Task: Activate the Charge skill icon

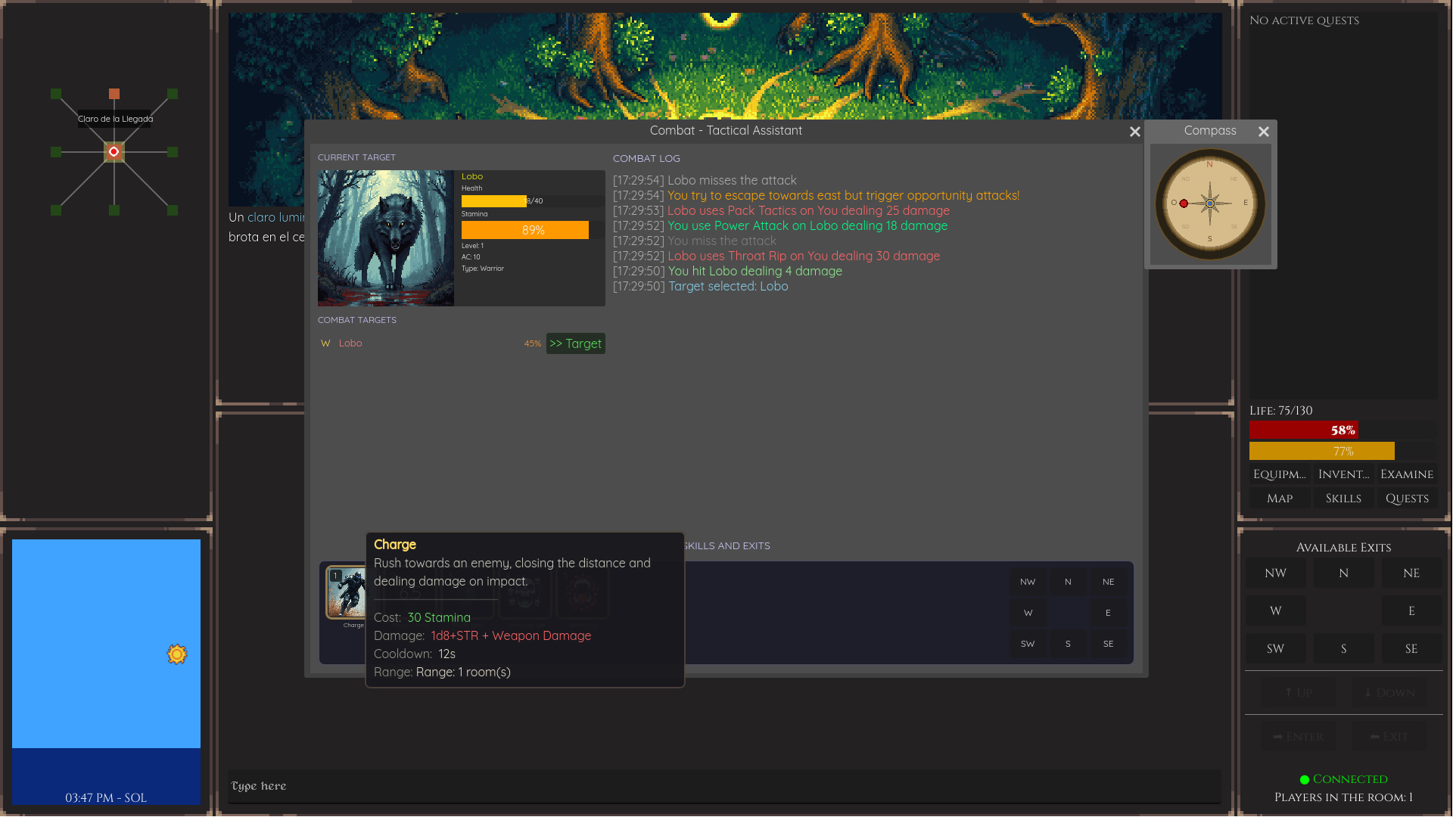Action: (x=346, y=592)
